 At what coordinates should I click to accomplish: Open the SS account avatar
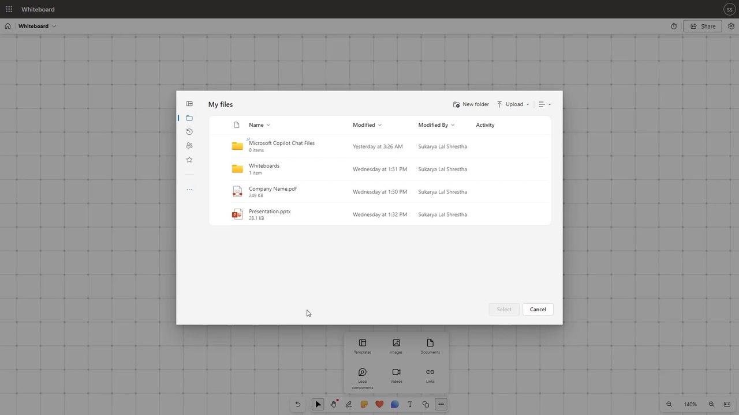[x=730, y=9]
